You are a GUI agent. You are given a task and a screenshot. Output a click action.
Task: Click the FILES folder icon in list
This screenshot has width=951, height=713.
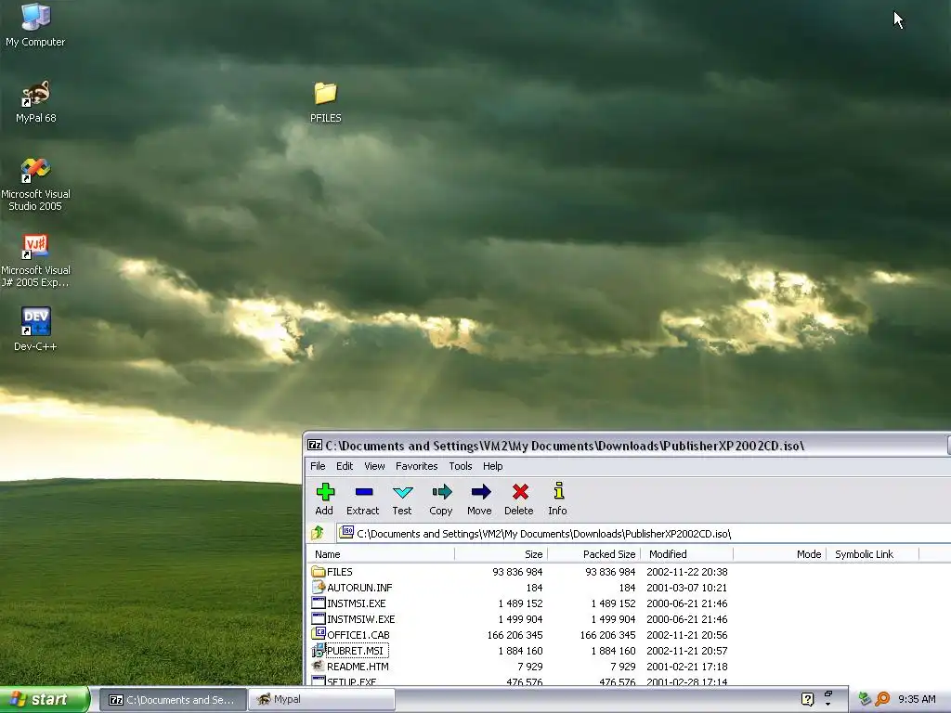tap(319, 572)
